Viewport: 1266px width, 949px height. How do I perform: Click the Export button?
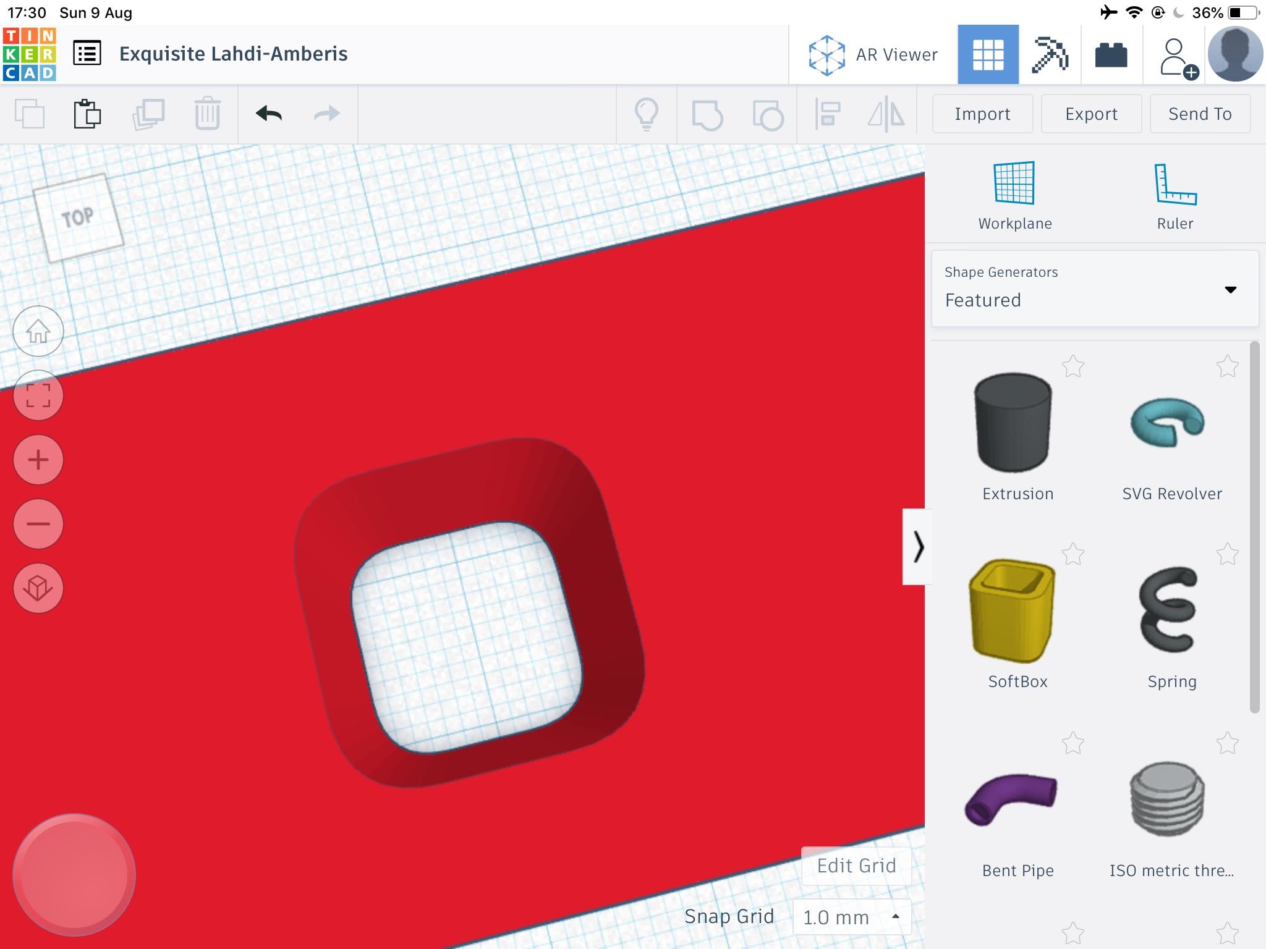pos(1090,114)
